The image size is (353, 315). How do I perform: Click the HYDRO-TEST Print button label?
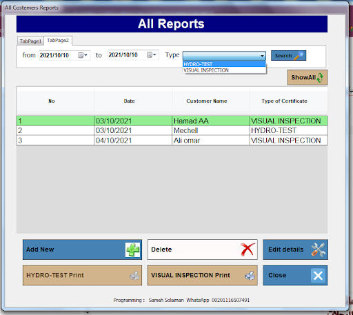tap(55, 275)
